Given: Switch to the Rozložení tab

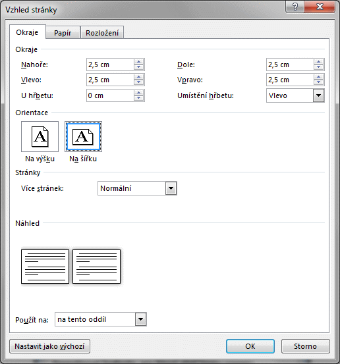Looking at the screenshot, I should point(102,33).
